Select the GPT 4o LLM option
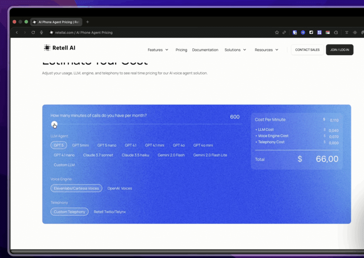 tap(179, 145)
